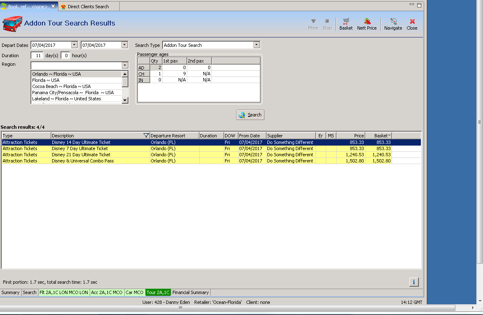Screen dimensions: 483x315
Task: Switch to the Direct Clients Search tab
Action: [x=88, y=7]
